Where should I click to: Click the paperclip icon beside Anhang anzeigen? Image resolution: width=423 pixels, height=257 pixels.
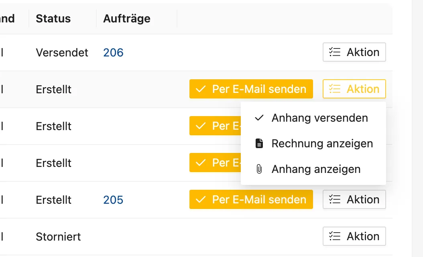pos(259,169)
